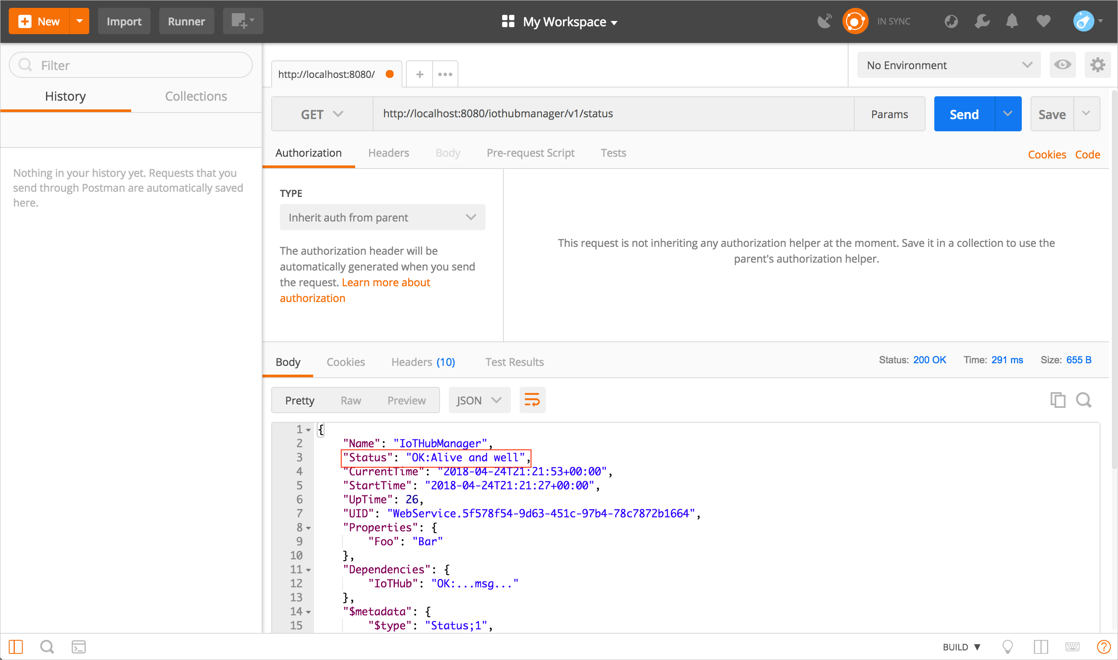
Task: Copy response with the copy icon
Action: [1058, 400]
